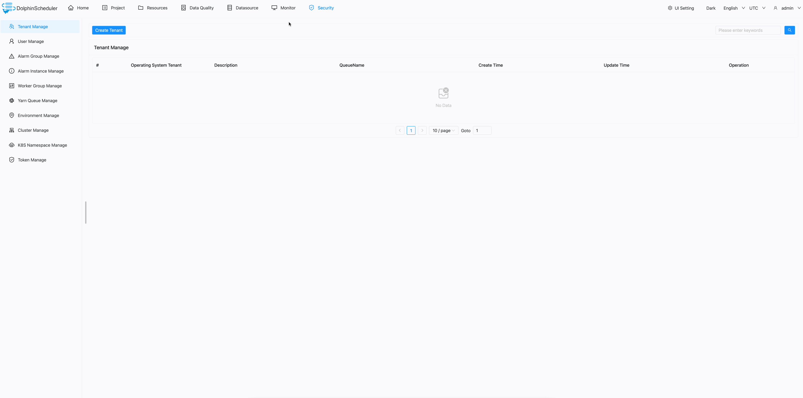Open User Manage from the sidebar
This screenshot has width=803, height=398.
(31, 41)
